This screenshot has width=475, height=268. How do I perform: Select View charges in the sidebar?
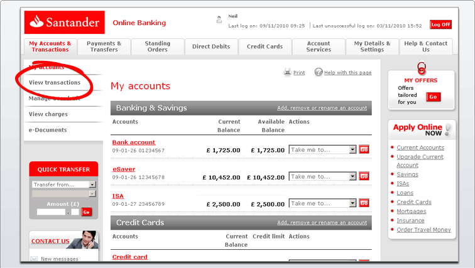(x=48, y=114)
